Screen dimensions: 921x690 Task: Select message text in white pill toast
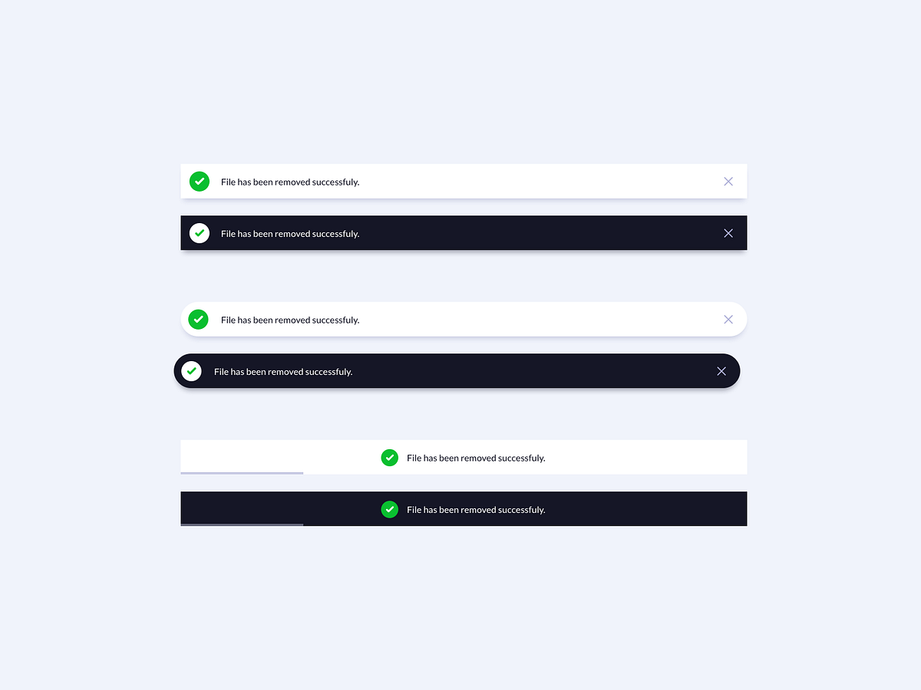click(x=290, y=320)
